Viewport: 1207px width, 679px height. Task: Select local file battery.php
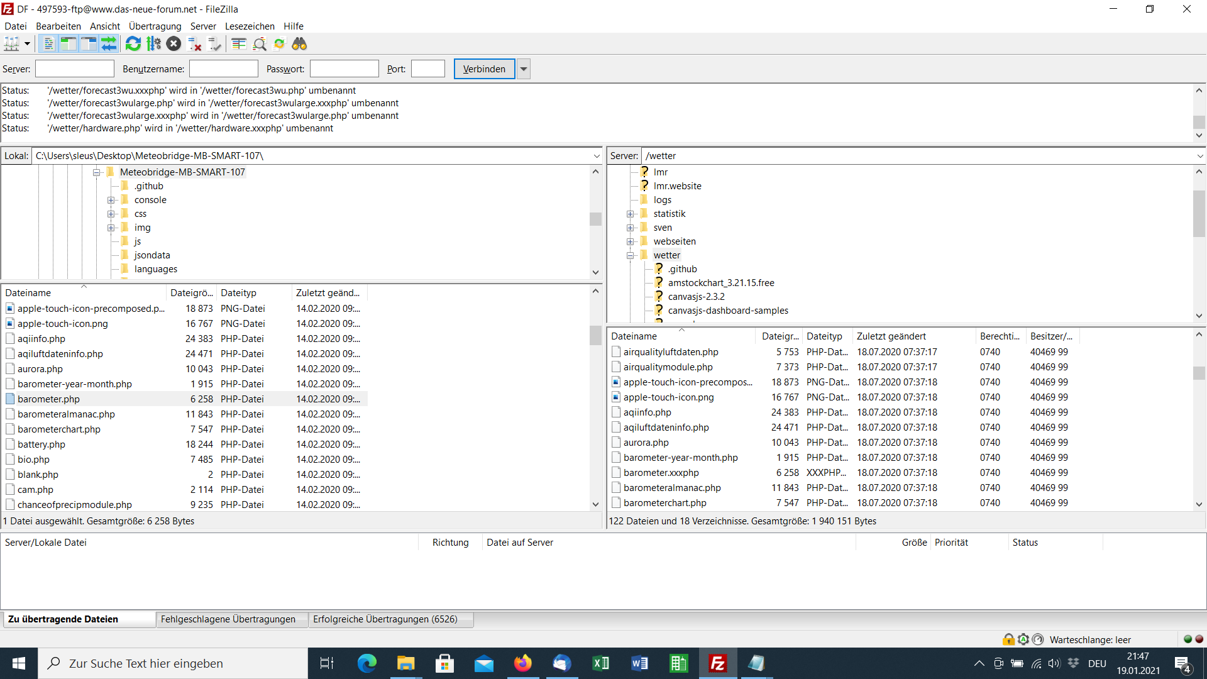tap(185, 444)
